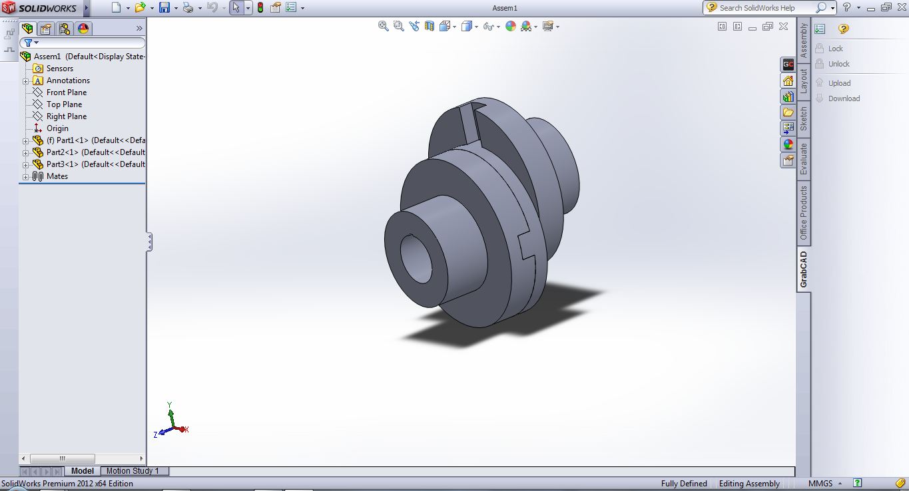Screen dimensions: 909x491
Task: Open the tree filter funnel dropdown
Action: click(x=31, y=43)
